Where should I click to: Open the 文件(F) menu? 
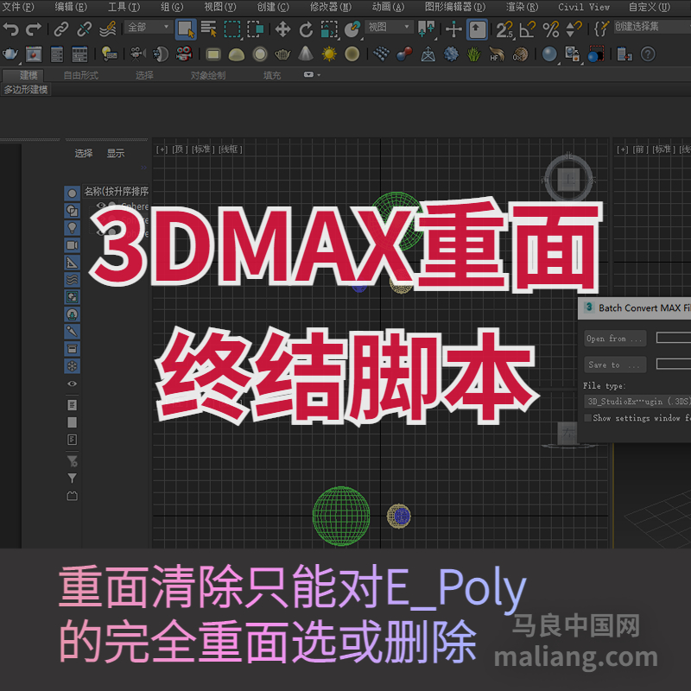[x=17, y=7]
